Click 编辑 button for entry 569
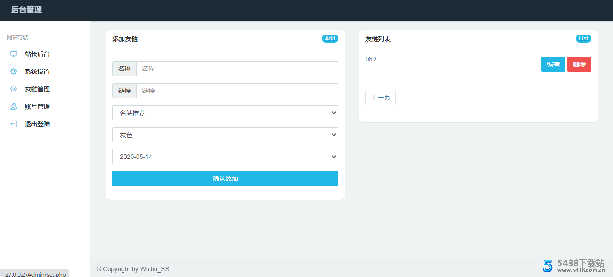Viewport: 613px width, 277px height. pos(553,64)
